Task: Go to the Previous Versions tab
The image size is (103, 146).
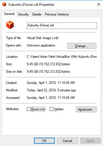Action: [56, 14]
